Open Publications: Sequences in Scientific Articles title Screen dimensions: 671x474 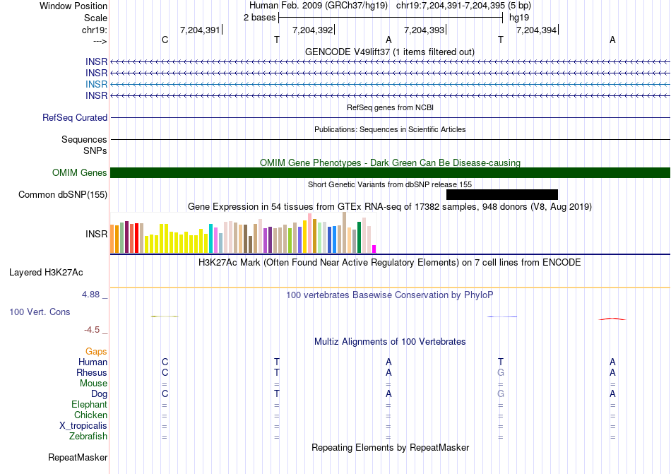click(390, 129)
